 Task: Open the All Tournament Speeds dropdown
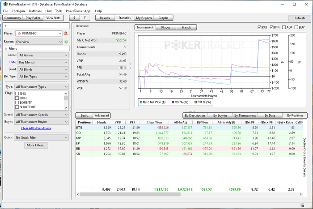(41, 115)
